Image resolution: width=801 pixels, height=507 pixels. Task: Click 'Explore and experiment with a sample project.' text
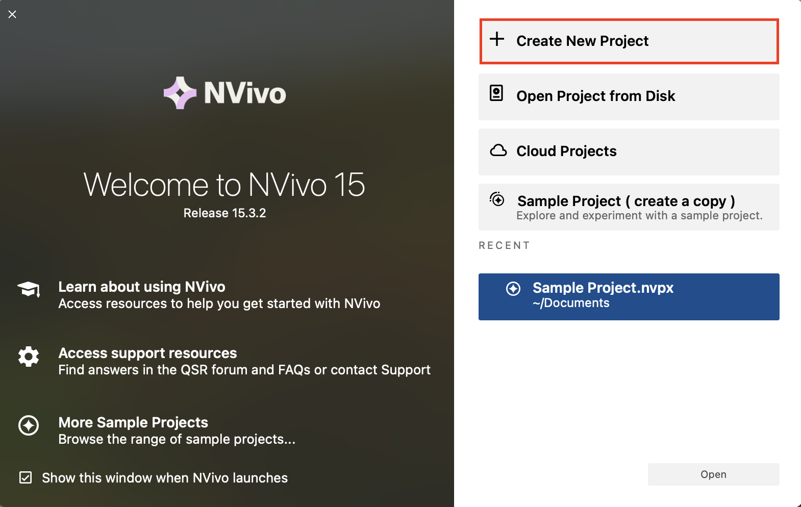tap(639, 215)
